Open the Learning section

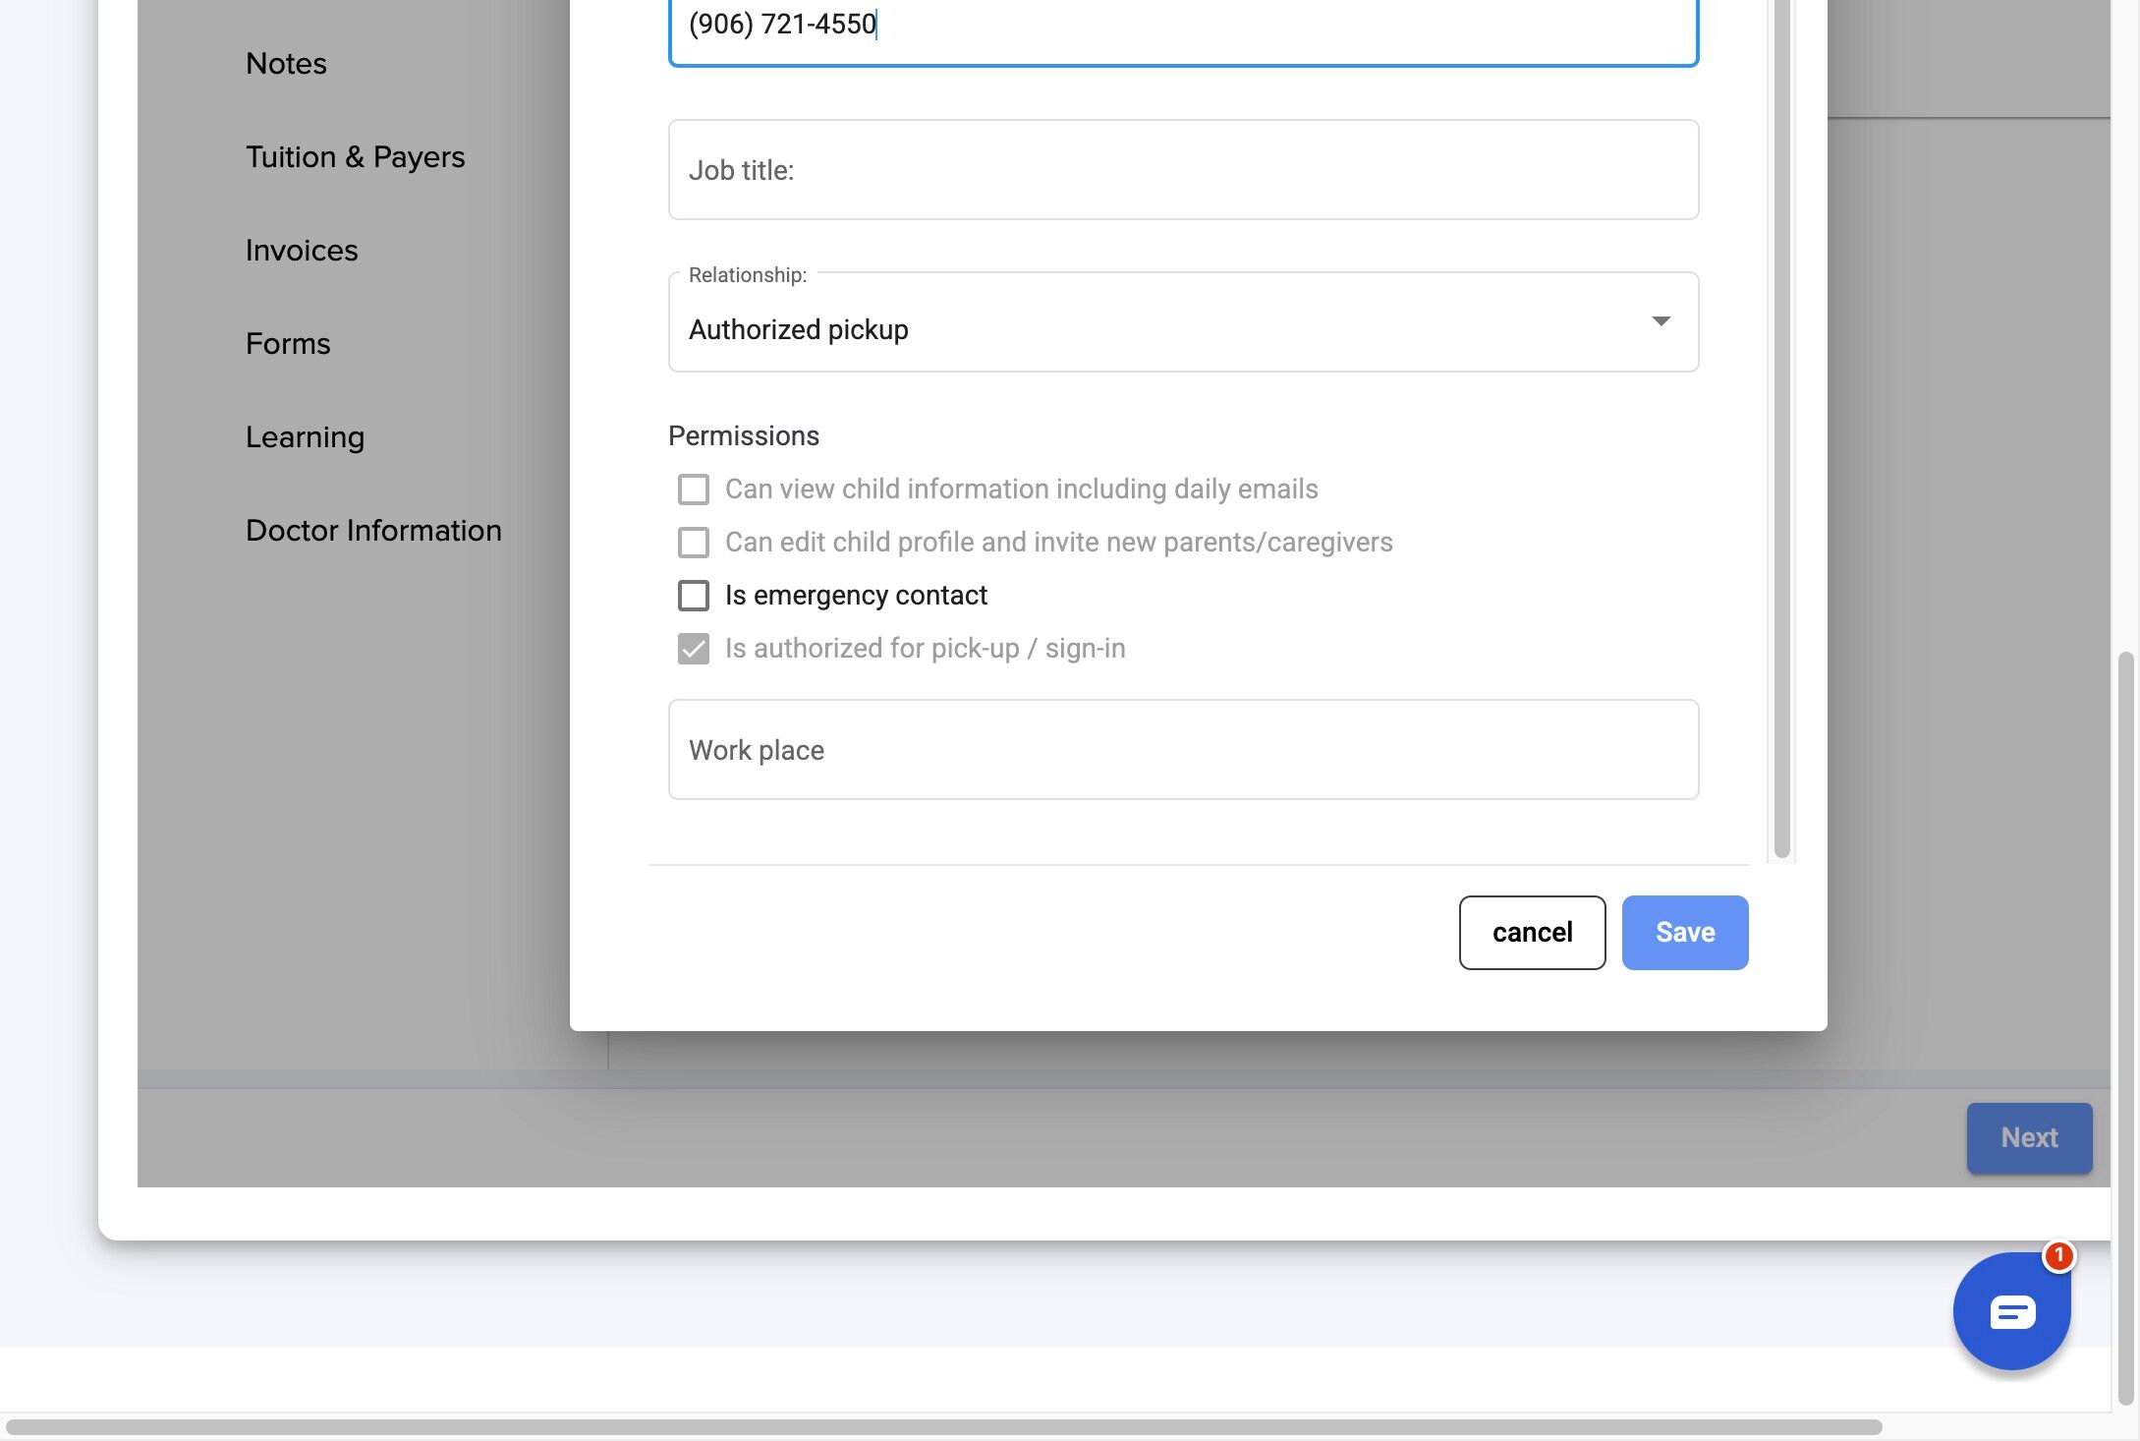[305, 437]
